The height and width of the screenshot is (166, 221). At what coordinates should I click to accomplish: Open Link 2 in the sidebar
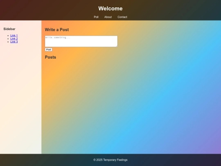coord(14,39)
